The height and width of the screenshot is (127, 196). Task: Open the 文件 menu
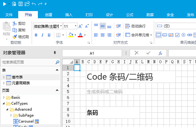point(9,15)
